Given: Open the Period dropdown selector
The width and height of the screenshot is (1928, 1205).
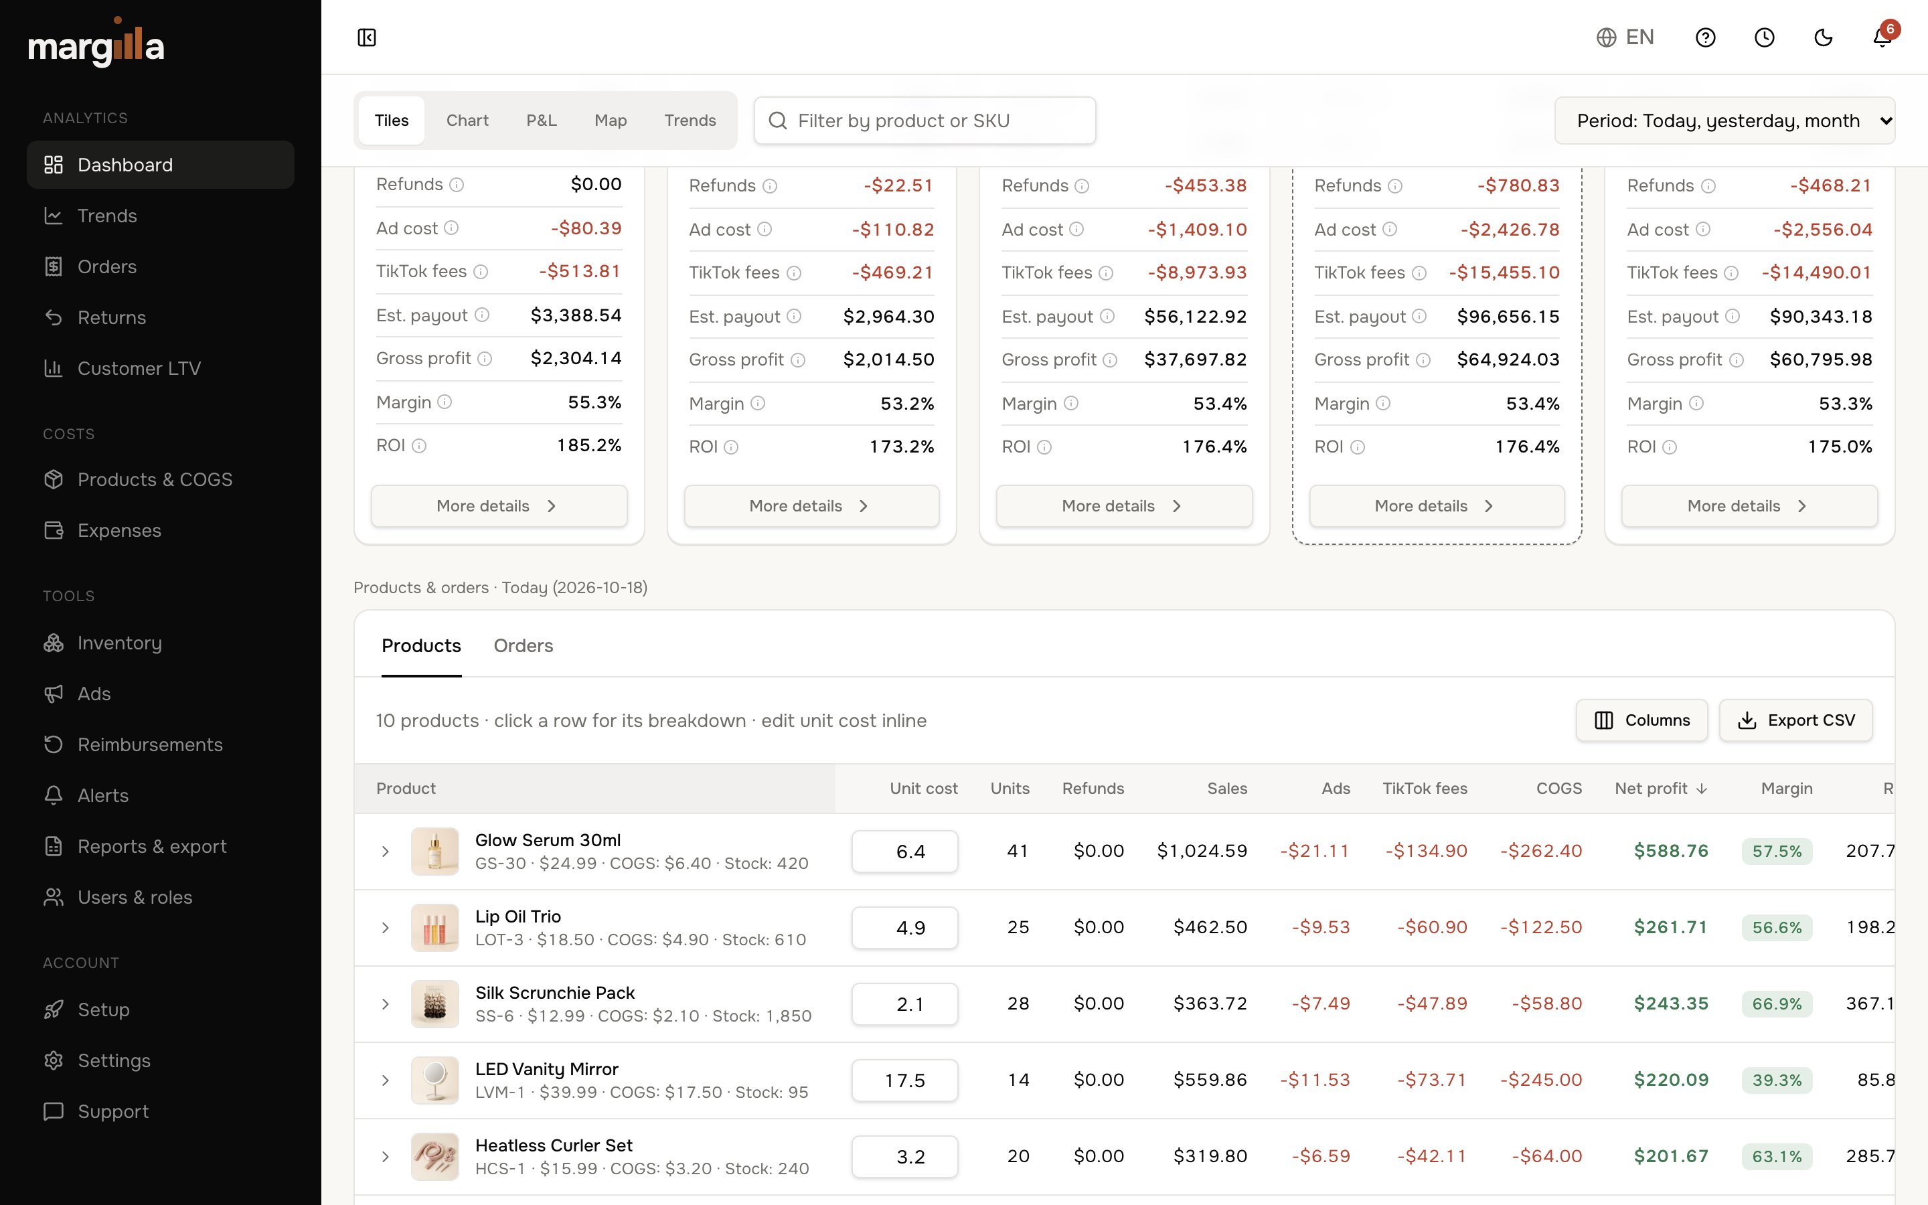Looking at the screenshot, I should point(1724,121).
